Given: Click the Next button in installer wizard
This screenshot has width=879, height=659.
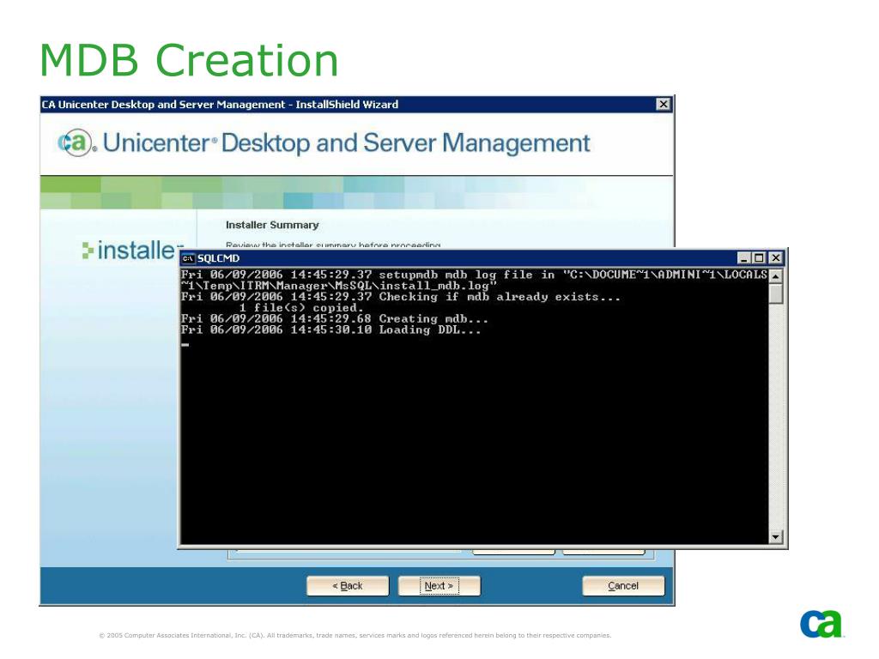Looking at the screenshot, I should coord(439,585).
